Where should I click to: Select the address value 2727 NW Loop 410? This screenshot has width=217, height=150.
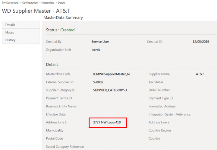107,123
